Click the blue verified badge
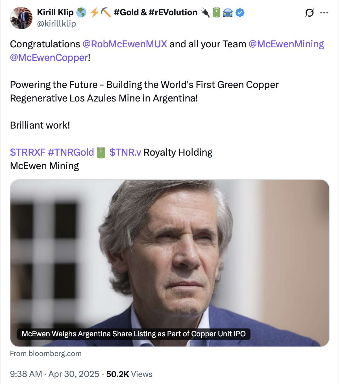This screenshot has width=340, height=384. (x=240, y=13)
